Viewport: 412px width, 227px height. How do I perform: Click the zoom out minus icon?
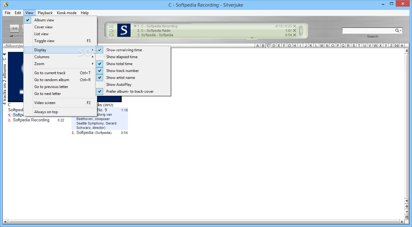tap(407, 212)
